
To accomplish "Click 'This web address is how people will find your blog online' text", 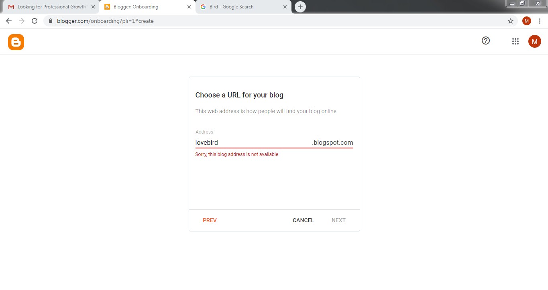I will click(x=266, y=111).
